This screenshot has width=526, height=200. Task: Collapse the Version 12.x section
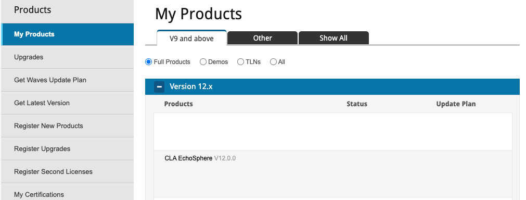(159, 86)
